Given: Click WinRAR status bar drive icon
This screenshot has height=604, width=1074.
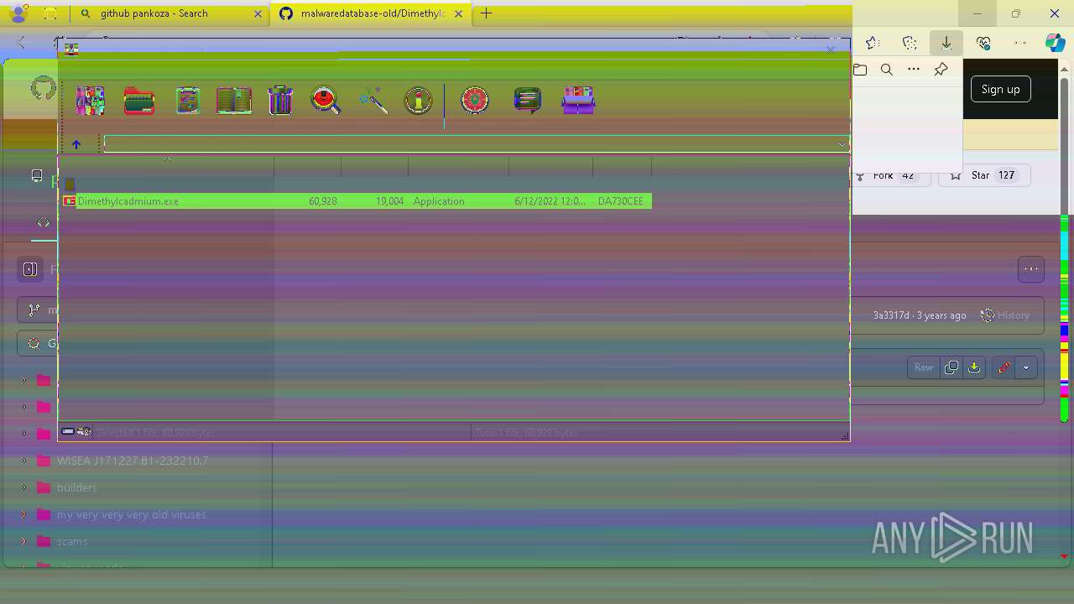Looking at the screenshot, I should click(x=68, y=431).
